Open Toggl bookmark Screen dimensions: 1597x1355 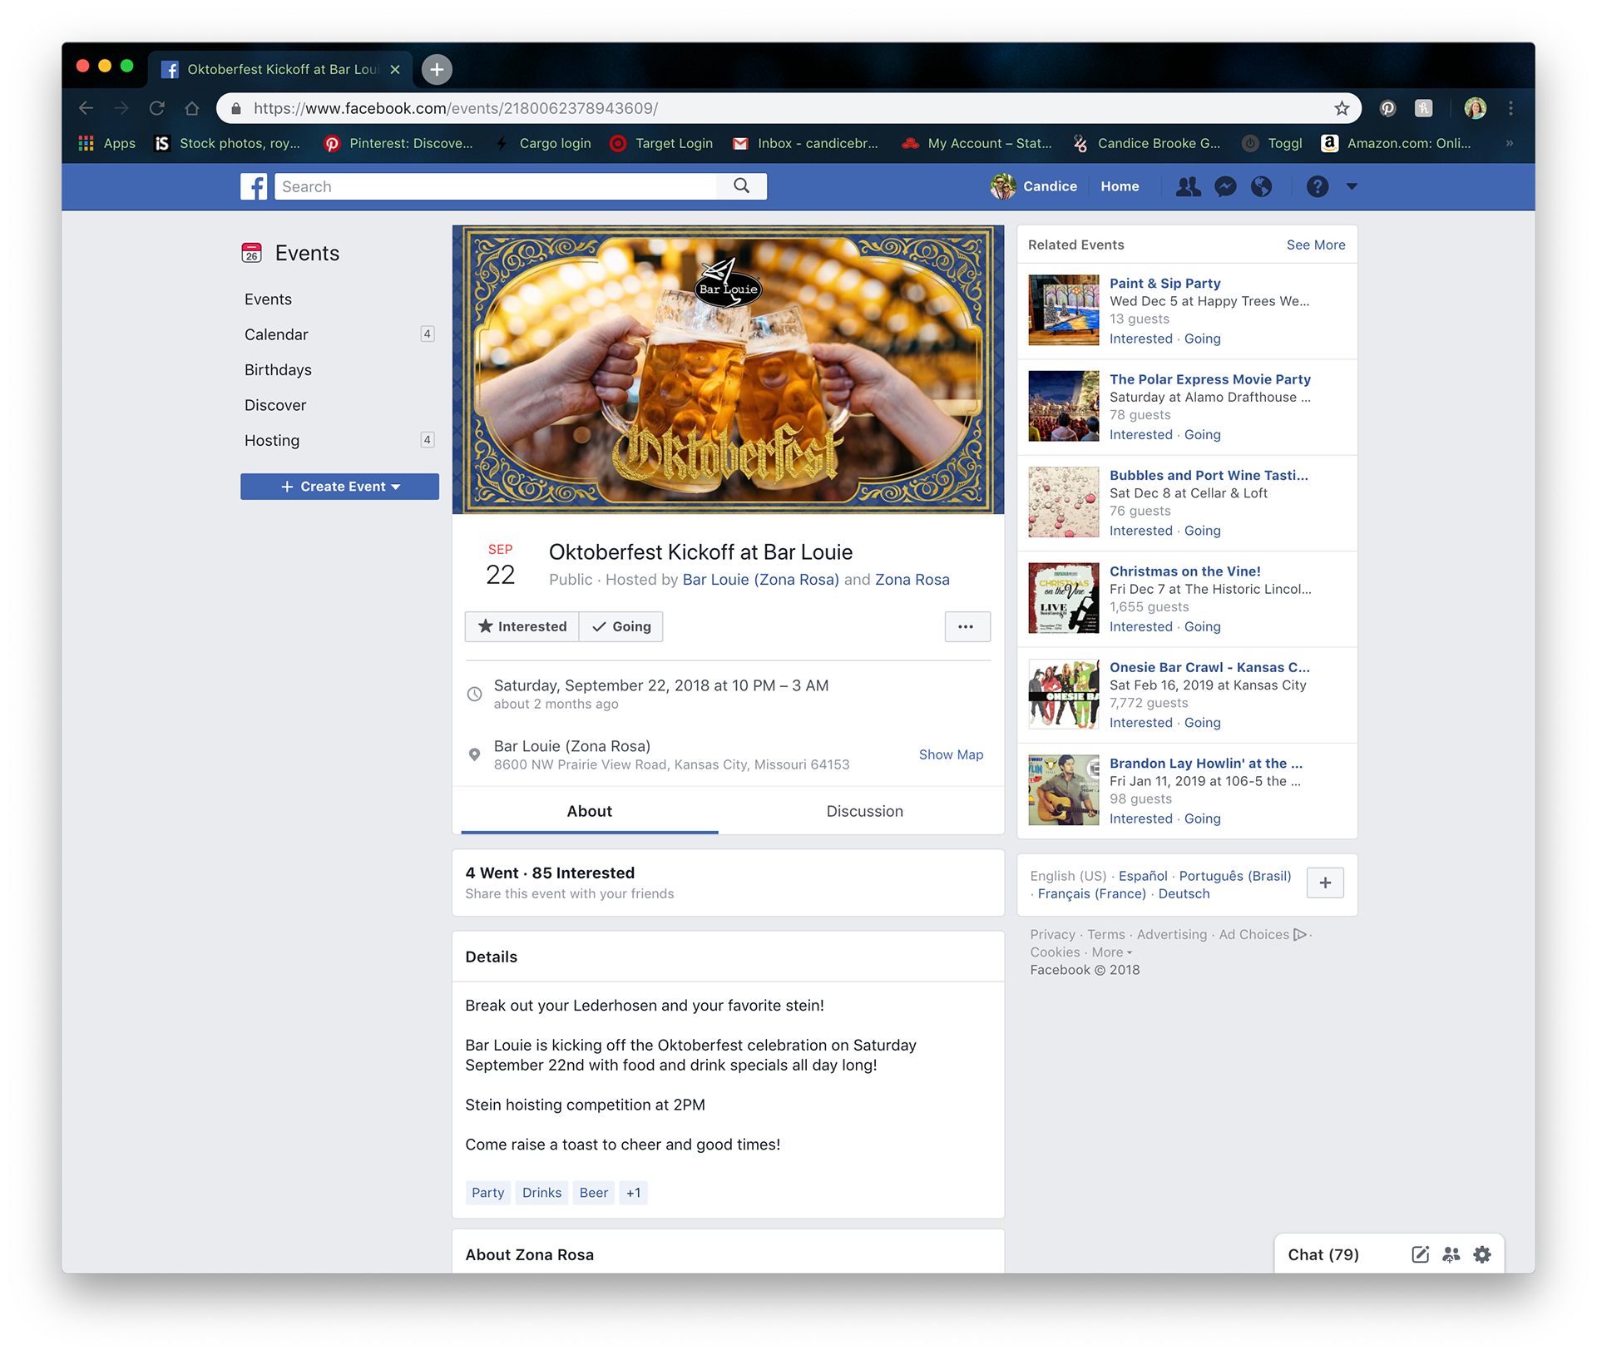coord(1272,143)
